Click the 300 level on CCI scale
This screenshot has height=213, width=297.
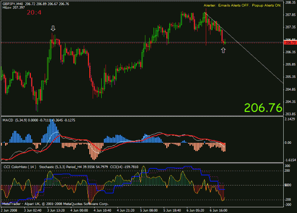pyautogui.click(x=287, y=166)
